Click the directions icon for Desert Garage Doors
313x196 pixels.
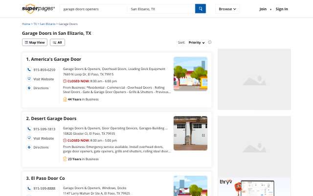[29, 147]
